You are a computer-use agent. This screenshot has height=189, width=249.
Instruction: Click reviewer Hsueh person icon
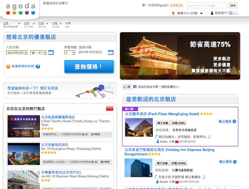(x=157, y=182)
